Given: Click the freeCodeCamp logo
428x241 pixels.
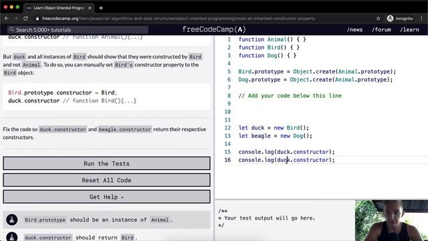Looking at the screenshot, I should pos(214,29).
